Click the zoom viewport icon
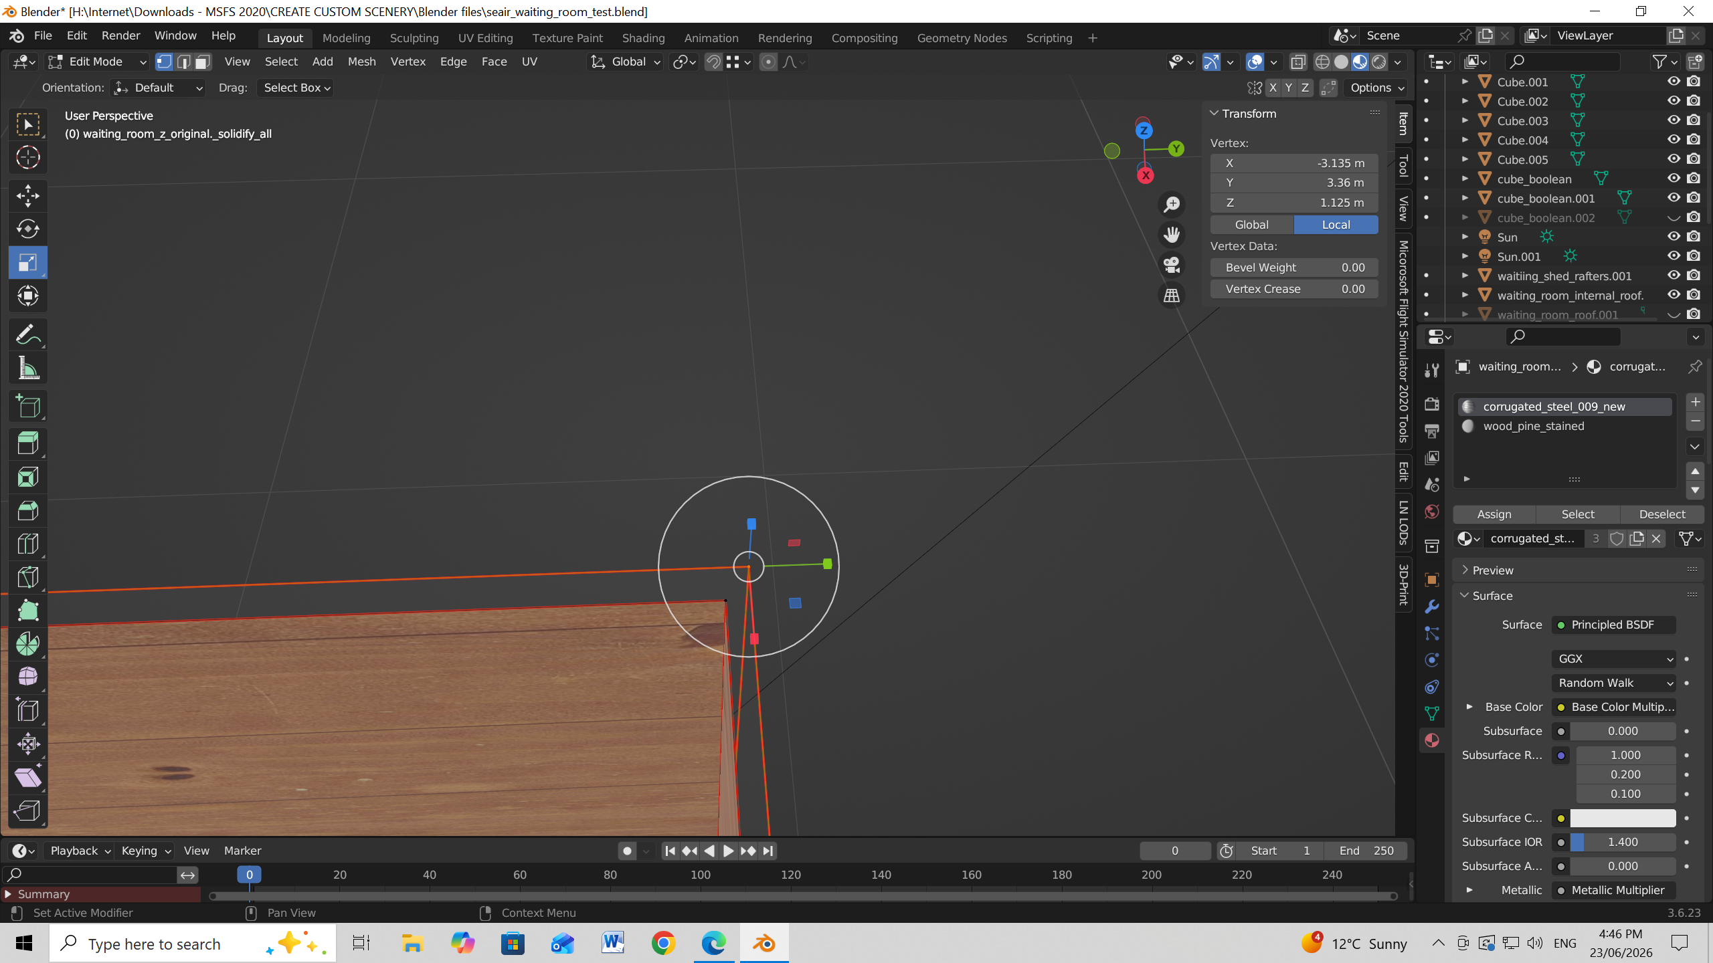Image resolution: width=1713 pixels, height=963 pixels. [1172, 205]
